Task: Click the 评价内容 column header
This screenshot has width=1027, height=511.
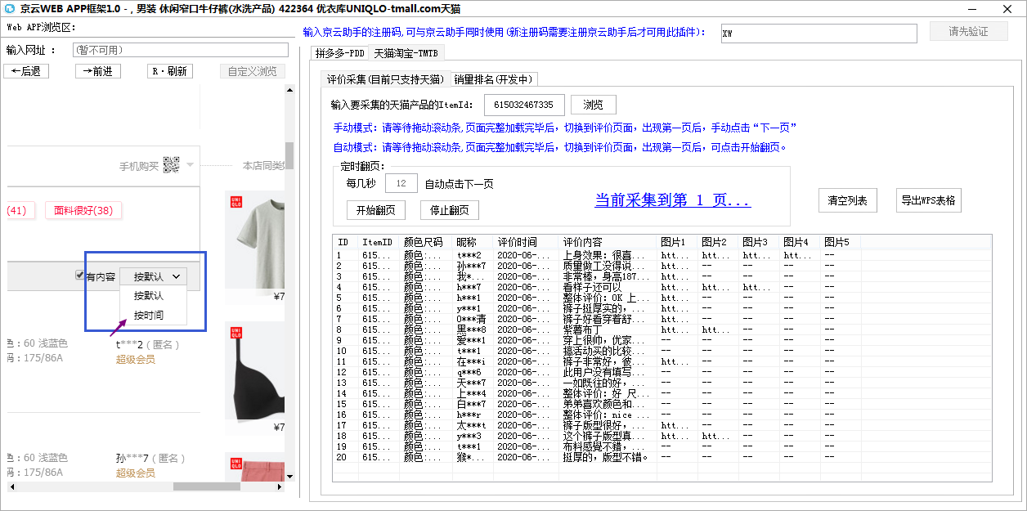Action: (609, 243)
